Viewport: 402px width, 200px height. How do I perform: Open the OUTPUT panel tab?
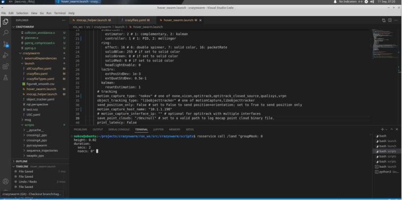(x=98, y=129)
